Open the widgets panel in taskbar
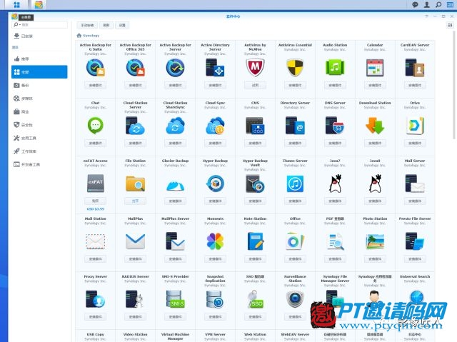 (450, 5)
